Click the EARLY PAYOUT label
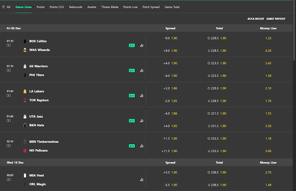 [x=276, y=19]
